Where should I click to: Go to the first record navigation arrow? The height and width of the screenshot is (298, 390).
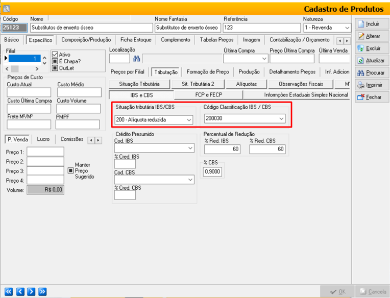coord(8,291)
